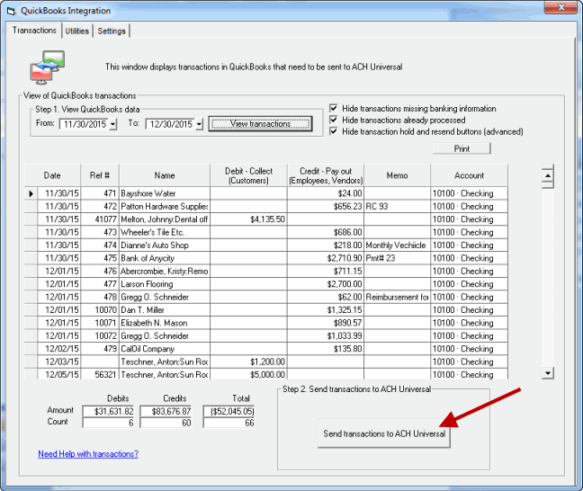The image size is (583, 491).
Task: Open the Utilities tab
Action: point(77,31)
